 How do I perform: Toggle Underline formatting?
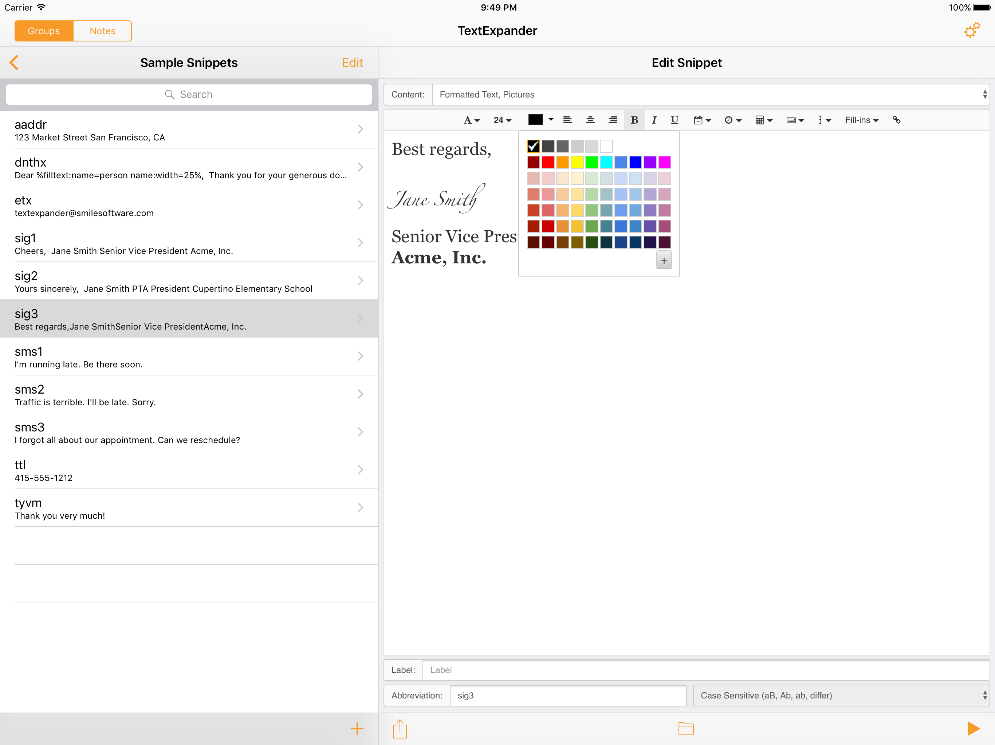[674, 120]
